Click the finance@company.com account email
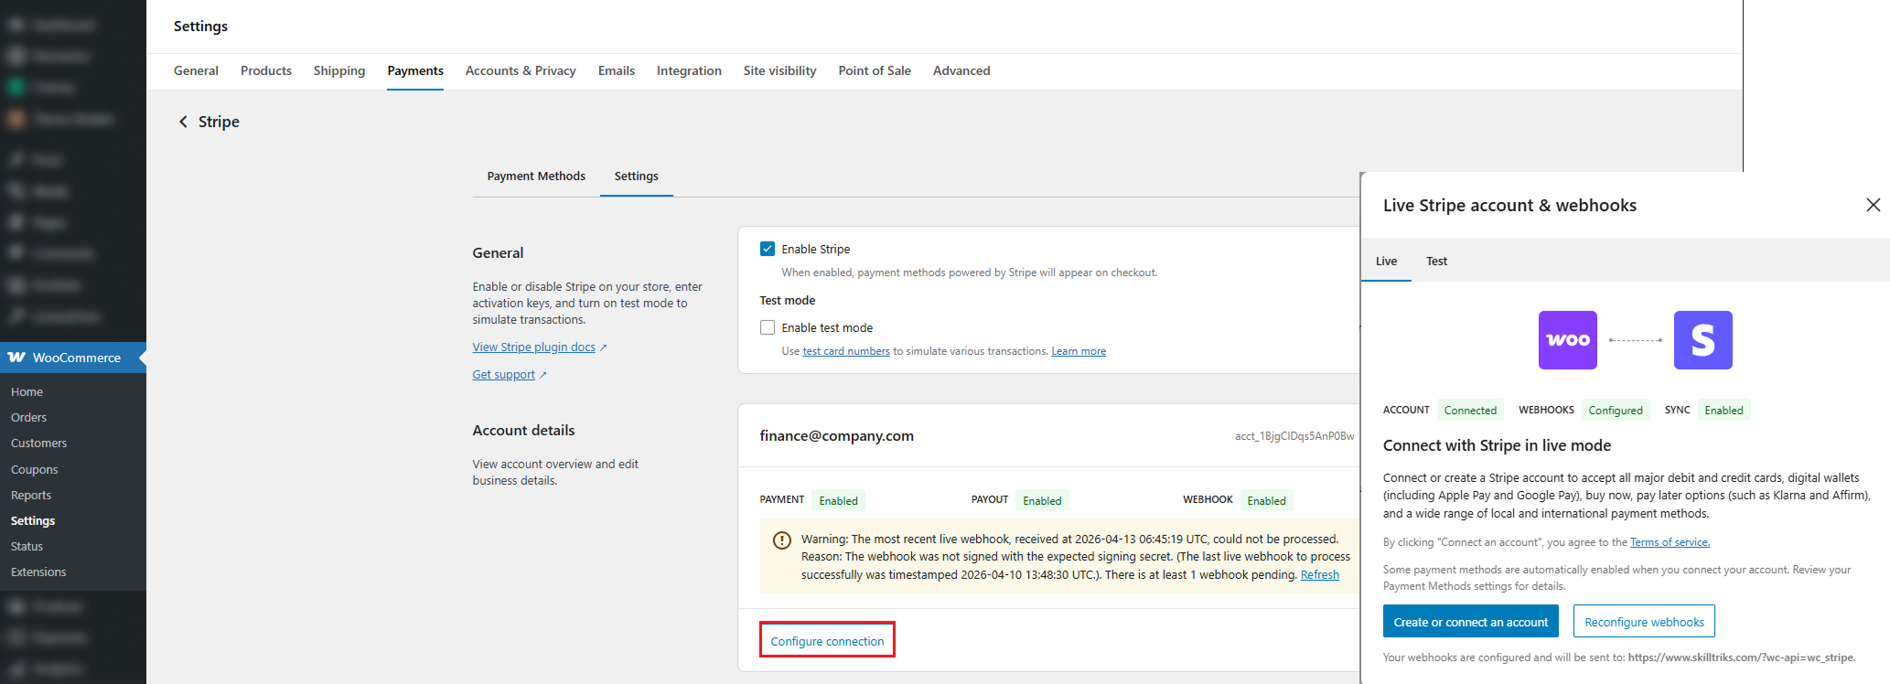Image resolution: width=1890 pixels, height=684 pixels. [x=837, y=435]
